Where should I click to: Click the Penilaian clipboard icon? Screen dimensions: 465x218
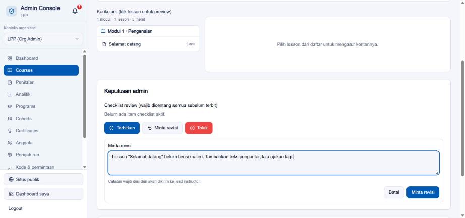(x=10, y=82)
